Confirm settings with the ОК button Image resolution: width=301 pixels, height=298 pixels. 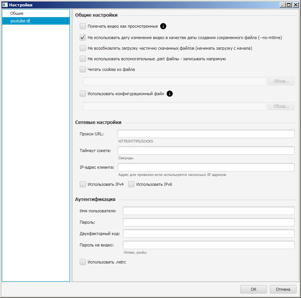click(x=254, y=289)
